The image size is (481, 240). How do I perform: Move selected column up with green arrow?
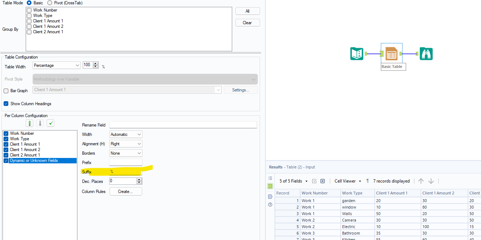[x=29, y=123]
